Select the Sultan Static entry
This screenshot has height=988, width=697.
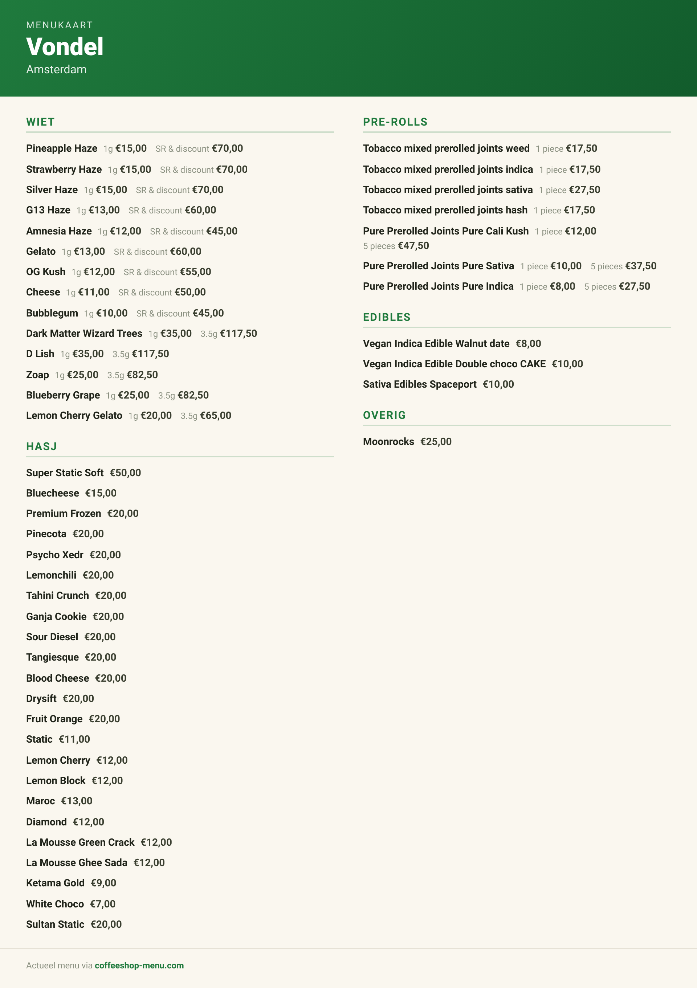[55, 924]
